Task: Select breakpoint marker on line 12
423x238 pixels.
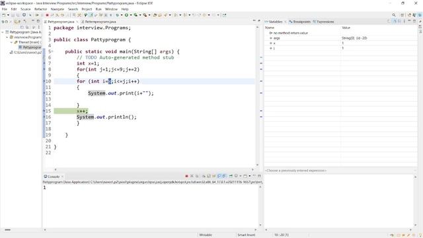Action: tap(44, 93)
